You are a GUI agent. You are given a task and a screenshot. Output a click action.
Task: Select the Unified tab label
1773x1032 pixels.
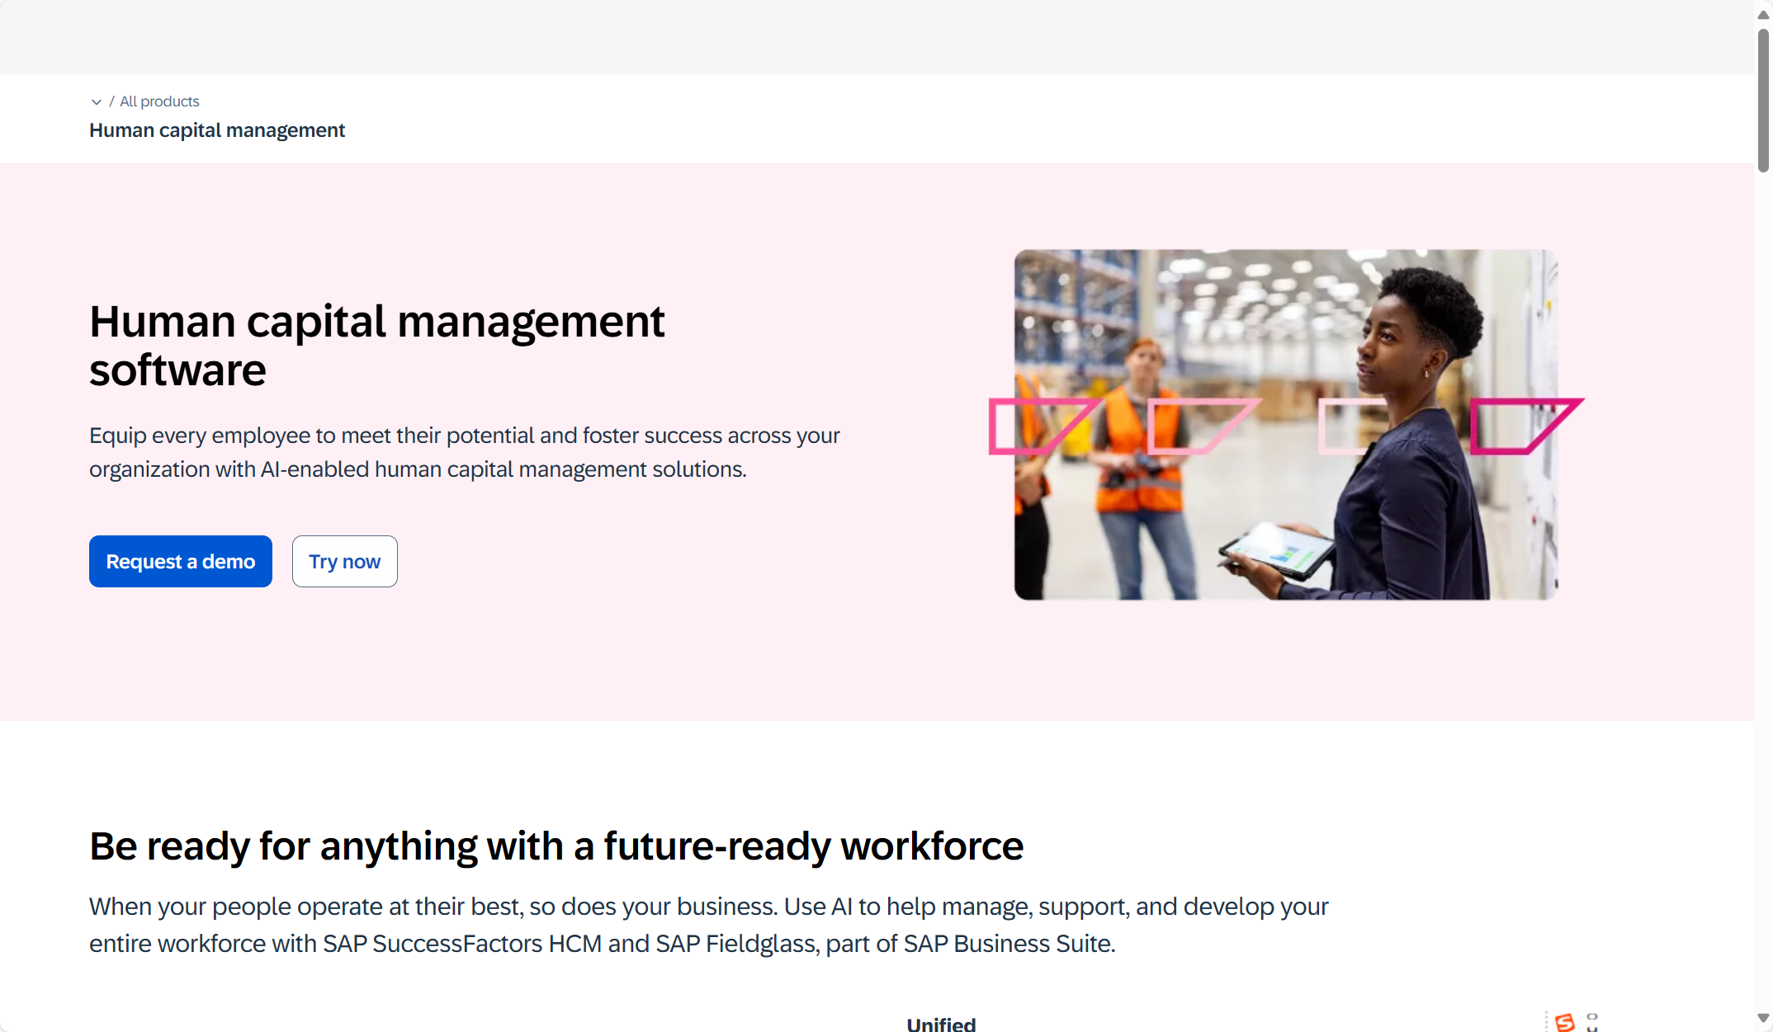pyautogui.click(x=941, y=1024)
